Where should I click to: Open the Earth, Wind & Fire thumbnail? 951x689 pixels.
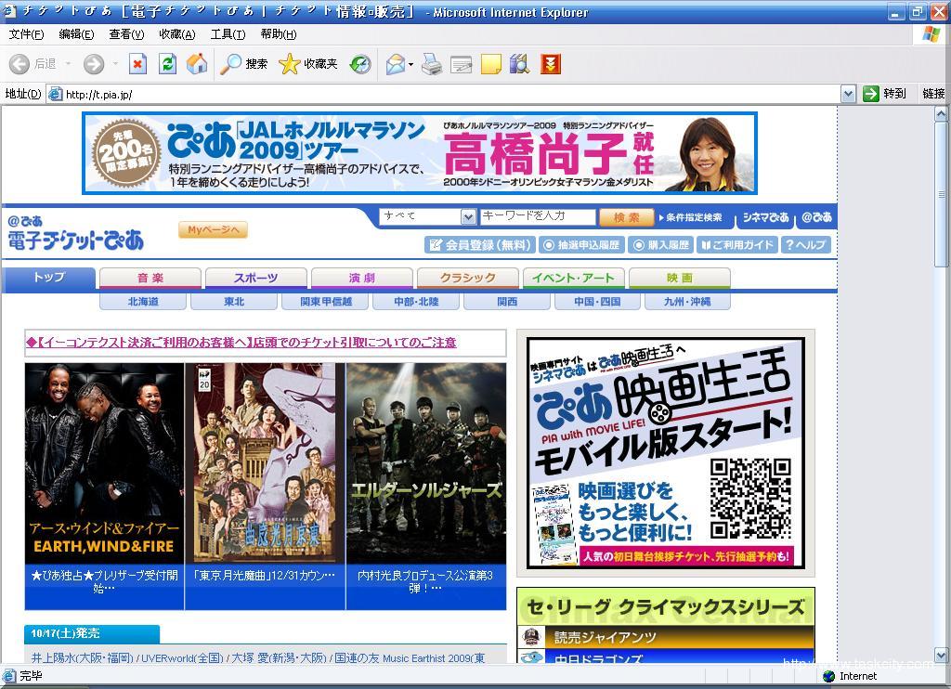(104, 463)
